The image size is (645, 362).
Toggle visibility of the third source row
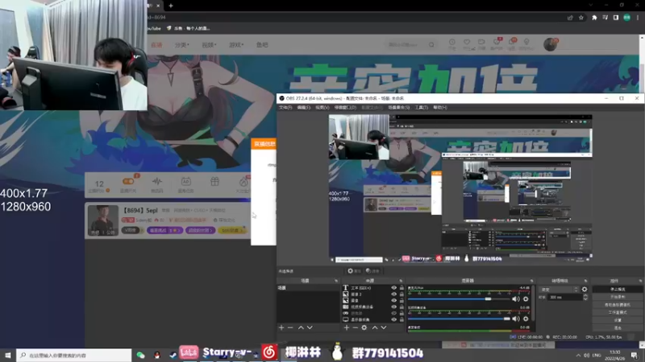393,300
